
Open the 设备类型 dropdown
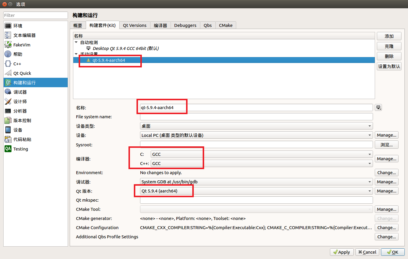256,126
